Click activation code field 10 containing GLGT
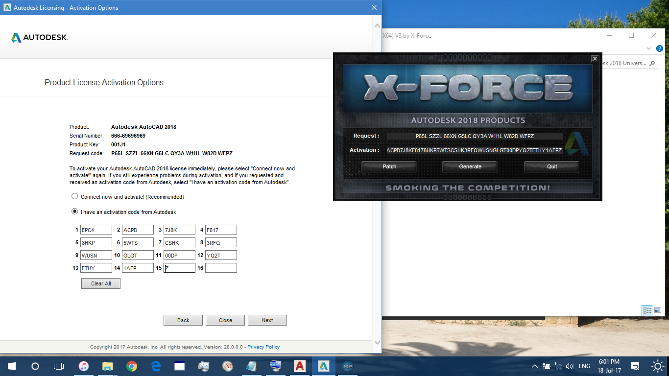Image resolution: width=669 pixels, height=376 pixels. click(138, 255)
